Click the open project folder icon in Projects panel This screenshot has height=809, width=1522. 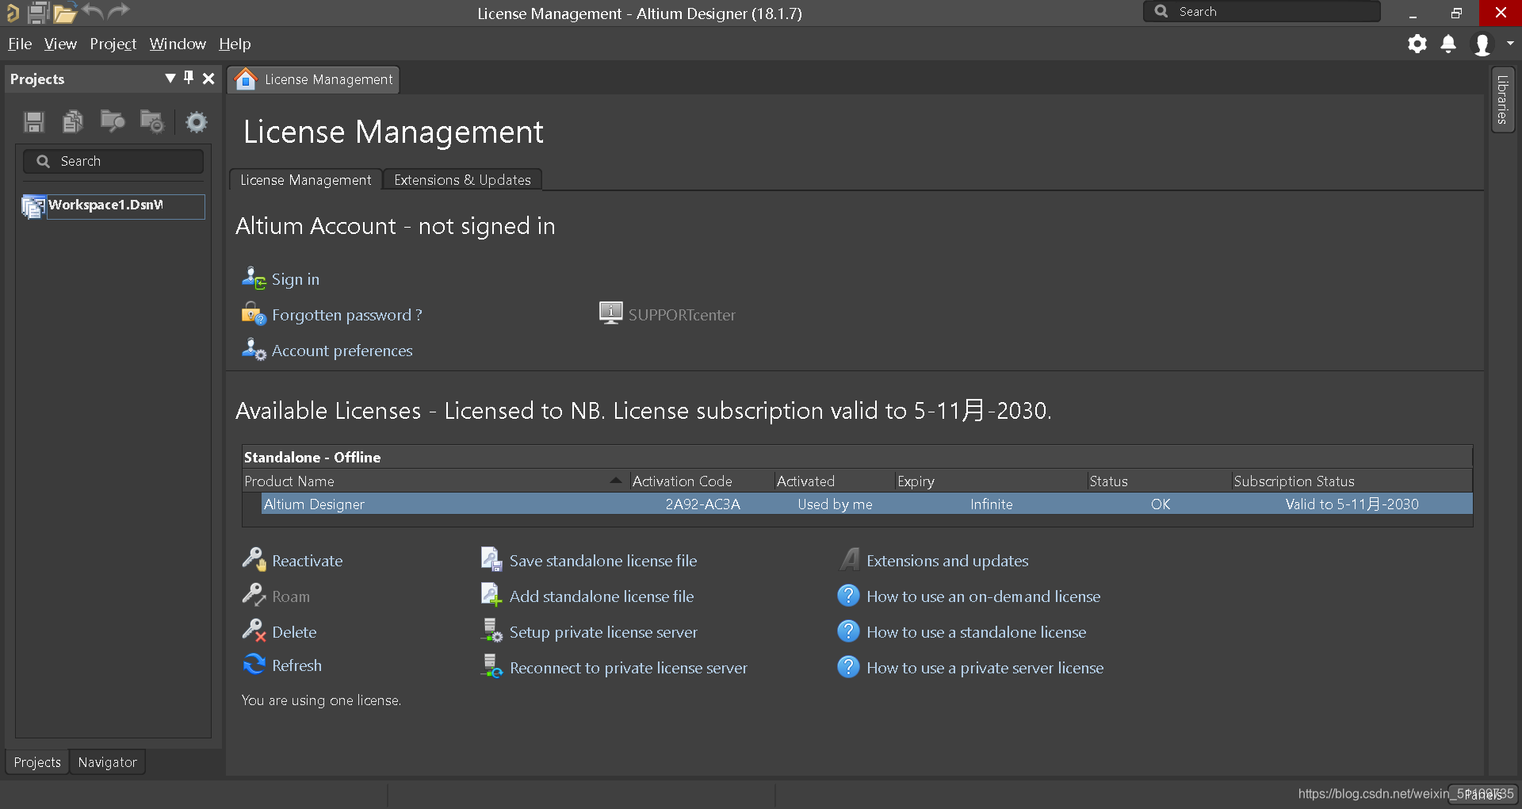113,121
